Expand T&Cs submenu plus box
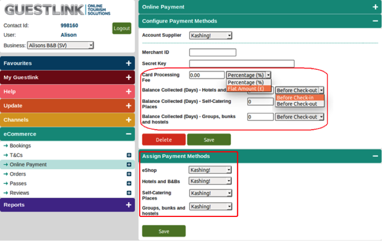Image resolution: width=382 pixels, height=241 pixels. point(129,155)
